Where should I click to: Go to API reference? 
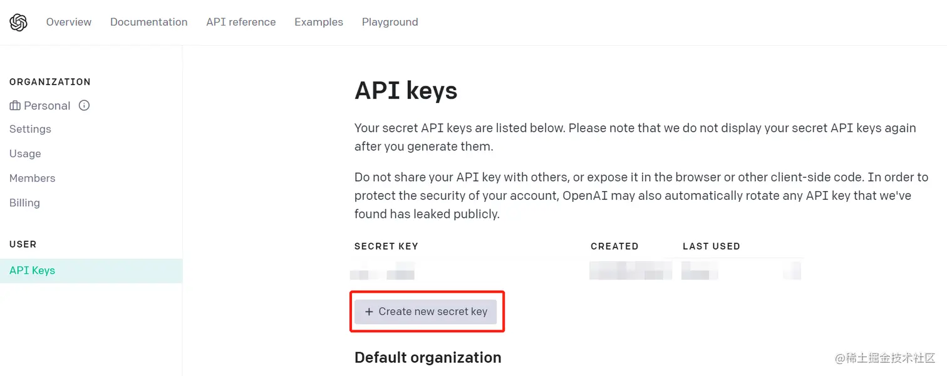click(x=241, y=22)
